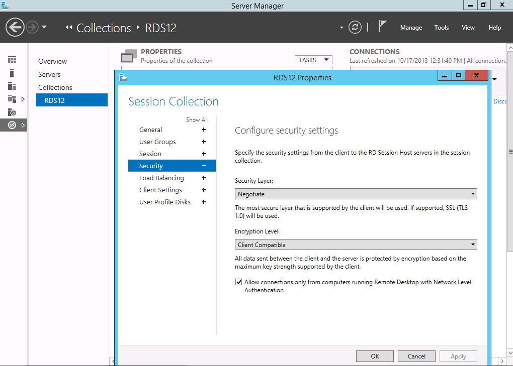
Task: Open the Tools menu
Action: coord(442,28)
